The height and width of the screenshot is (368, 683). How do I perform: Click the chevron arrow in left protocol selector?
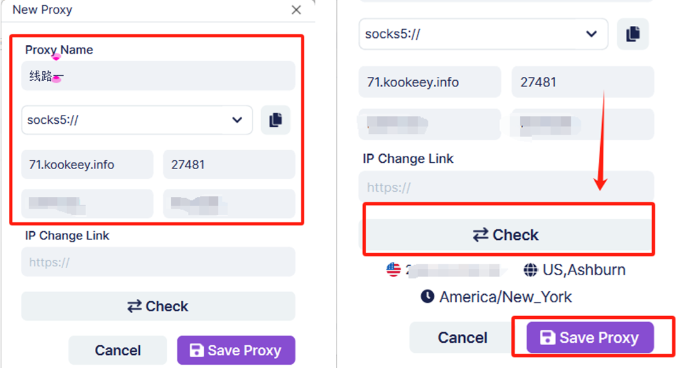click(x=237, y=120)
